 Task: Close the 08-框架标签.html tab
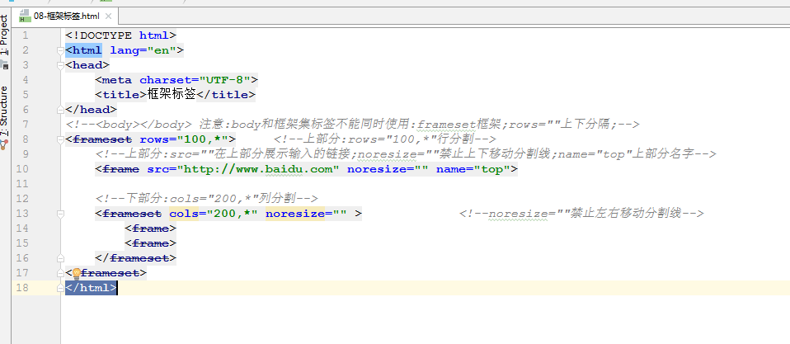pyautogui.click(x=106, y=16)
